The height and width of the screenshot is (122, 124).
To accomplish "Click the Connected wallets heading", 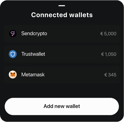I will [x=62, y=15].
